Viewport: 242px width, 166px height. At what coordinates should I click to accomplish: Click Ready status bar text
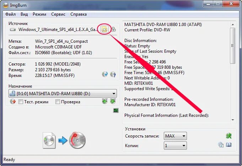pyautogui.click(x=9, y=160)
